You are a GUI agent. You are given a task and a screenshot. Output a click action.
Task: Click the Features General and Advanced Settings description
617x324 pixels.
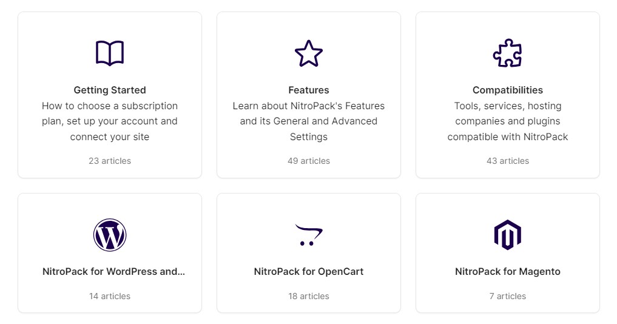309,121
